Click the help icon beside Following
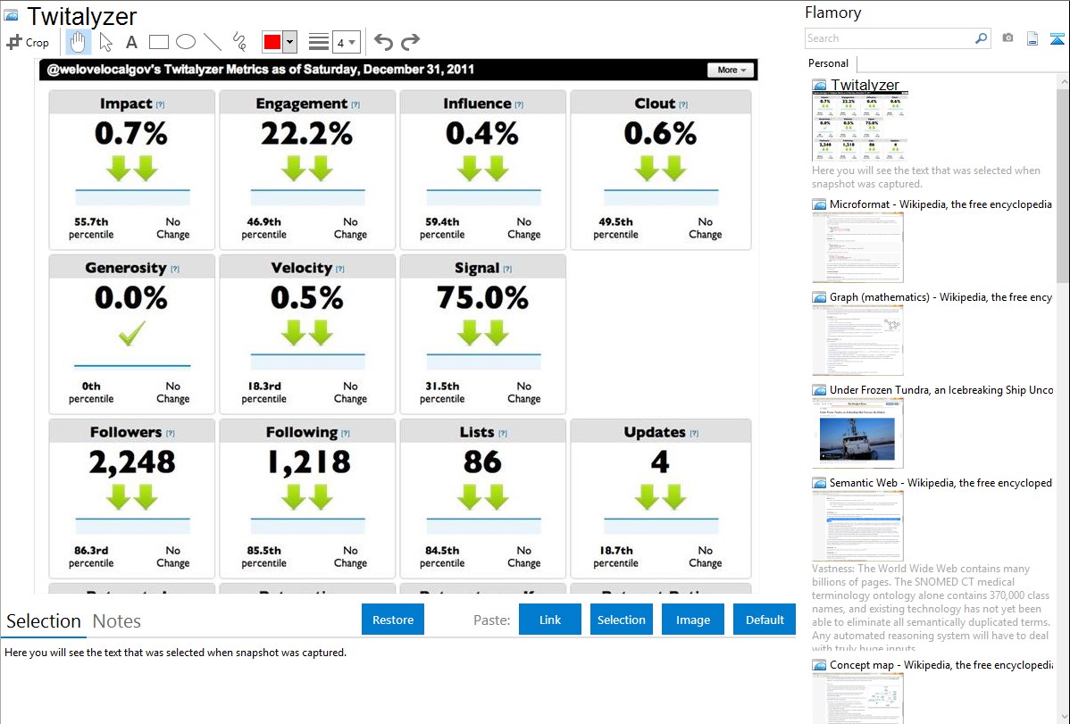The height and width of the screenshot is (724, 1070). point(346,433)
